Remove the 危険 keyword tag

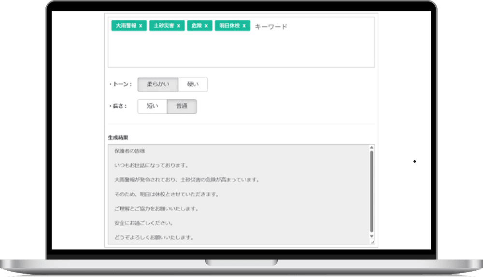206,26
